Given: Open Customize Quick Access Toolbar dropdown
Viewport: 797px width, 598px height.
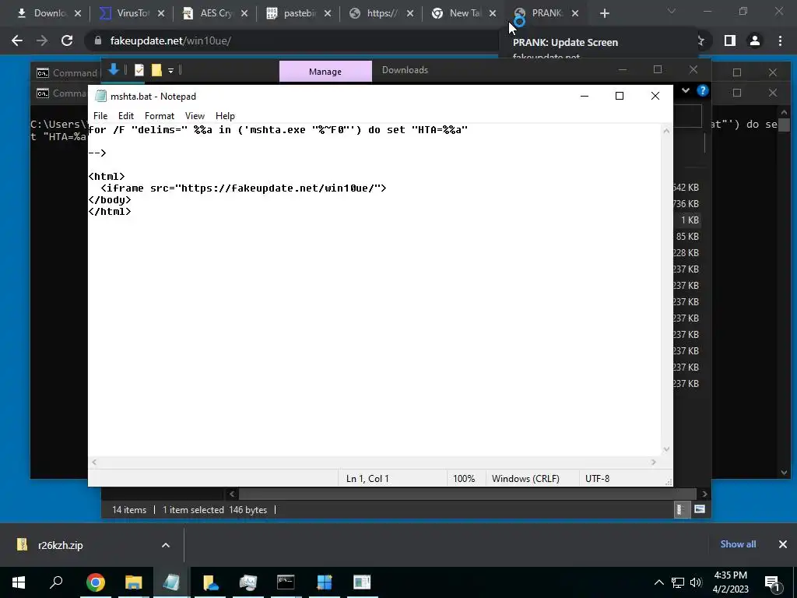Looking at the screenshot, I should 170,71.
